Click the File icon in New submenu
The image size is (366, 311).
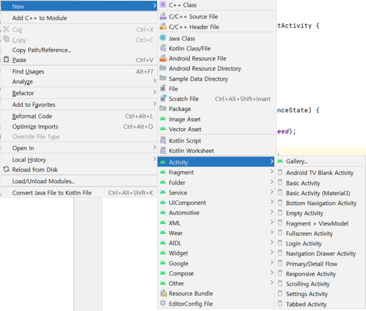point(163,88)
